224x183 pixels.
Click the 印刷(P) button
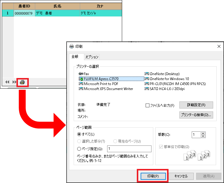pyautogui.click(x=153, y=176)
